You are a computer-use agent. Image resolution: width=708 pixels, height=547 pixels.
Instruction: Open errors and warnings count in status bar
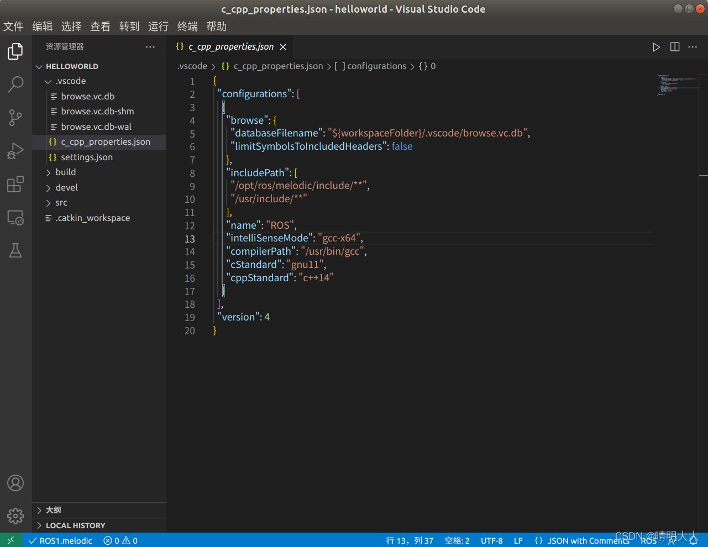tap(120, 540)
